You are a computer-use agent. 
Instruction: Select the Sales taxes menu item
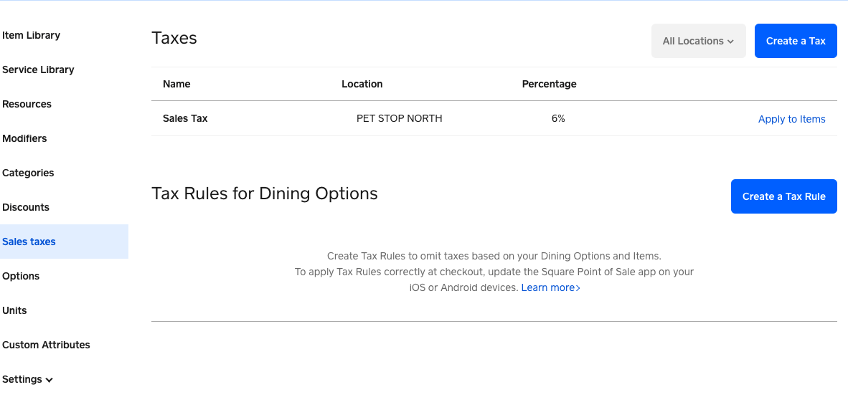[29, 242]
